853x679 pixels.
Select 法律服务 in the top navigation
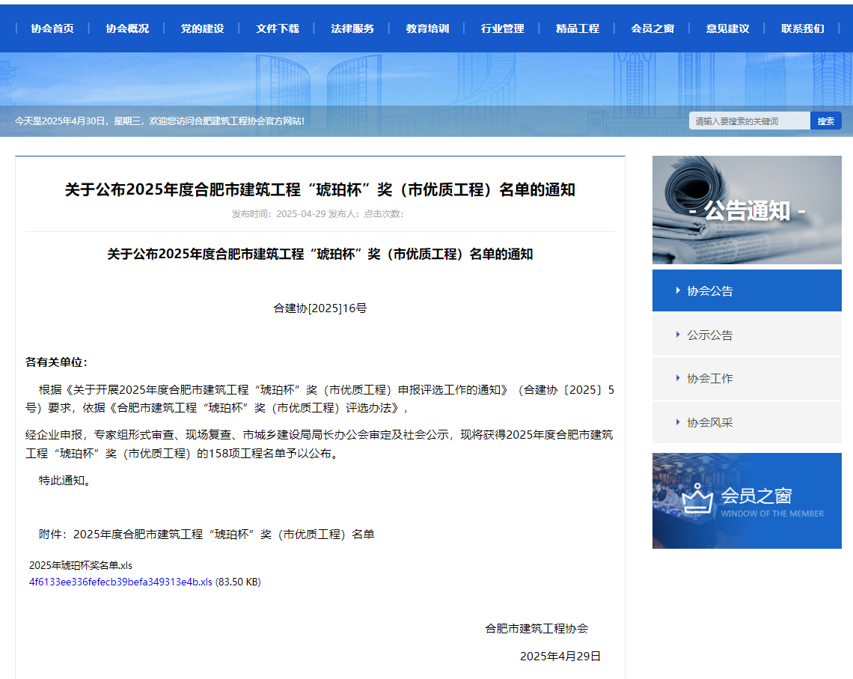(352, 28)
